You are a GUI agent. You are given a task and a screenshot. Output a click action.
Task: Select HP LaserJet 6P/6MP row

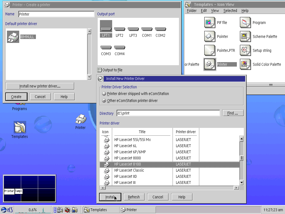click(x=169, y=152)
